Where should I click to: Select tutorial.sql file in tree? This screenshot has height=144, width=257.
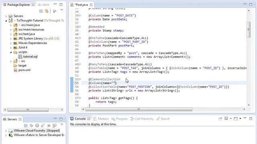point(30,56)
